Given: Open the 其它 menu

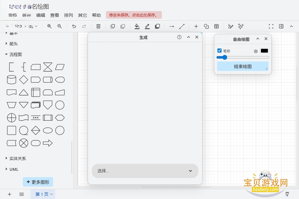Looking at the screenshot, I should click(83, 15).
